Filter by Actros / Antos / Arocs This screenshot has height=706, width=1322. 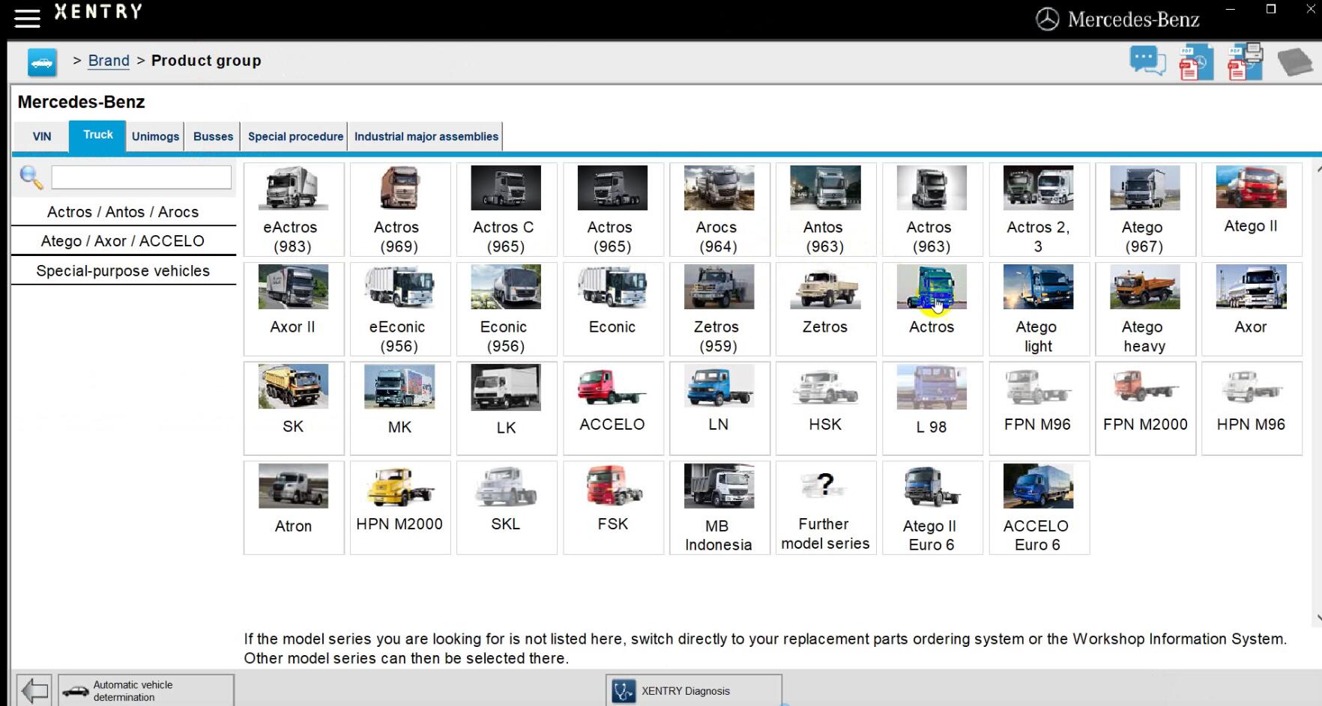tap(123, 212)
